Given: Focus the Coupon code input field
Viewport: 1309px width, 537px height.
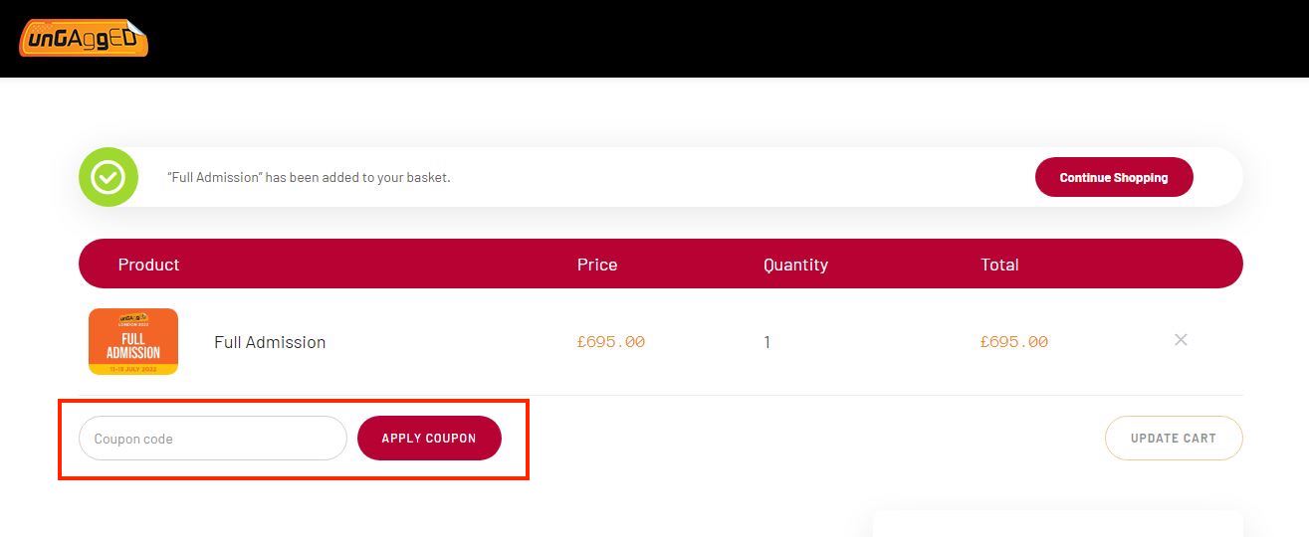Looking at the screenshot, I should point(213,438).
